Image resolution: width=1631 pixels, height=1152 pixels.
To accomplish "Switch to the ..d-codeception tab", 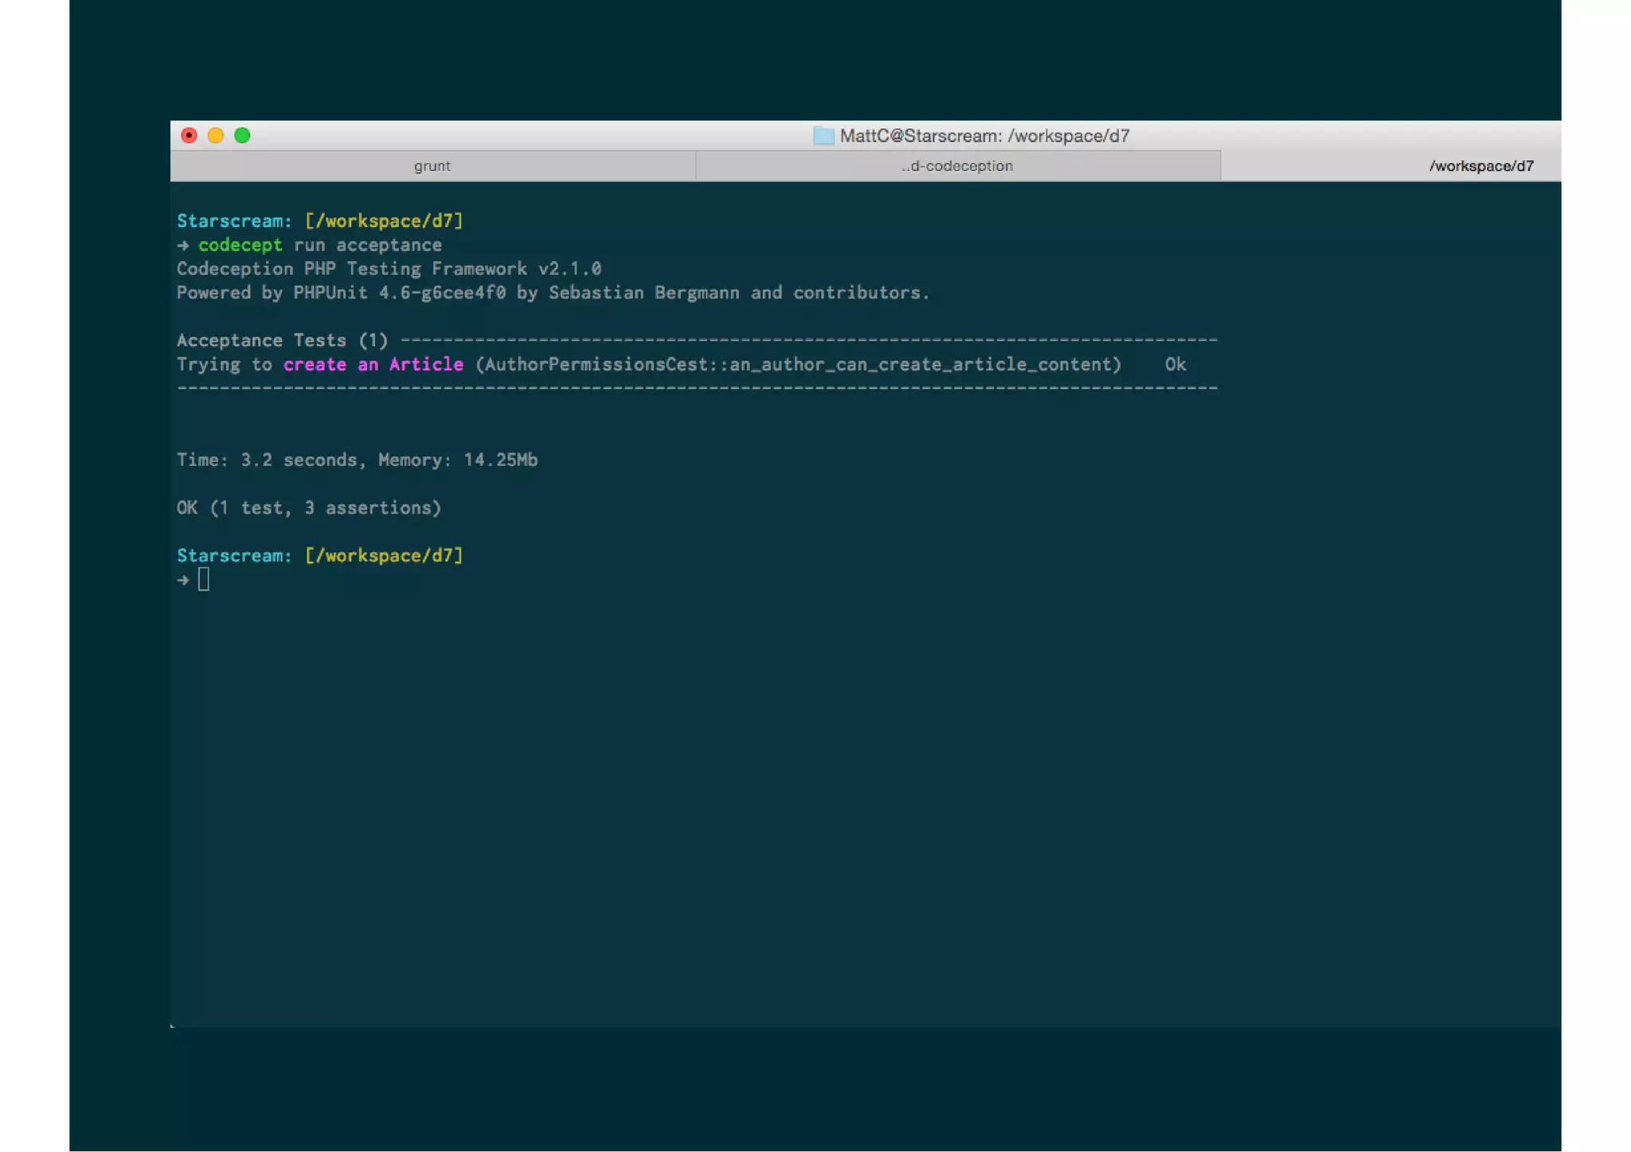I will pyautogui.click(x=957, y=166).
